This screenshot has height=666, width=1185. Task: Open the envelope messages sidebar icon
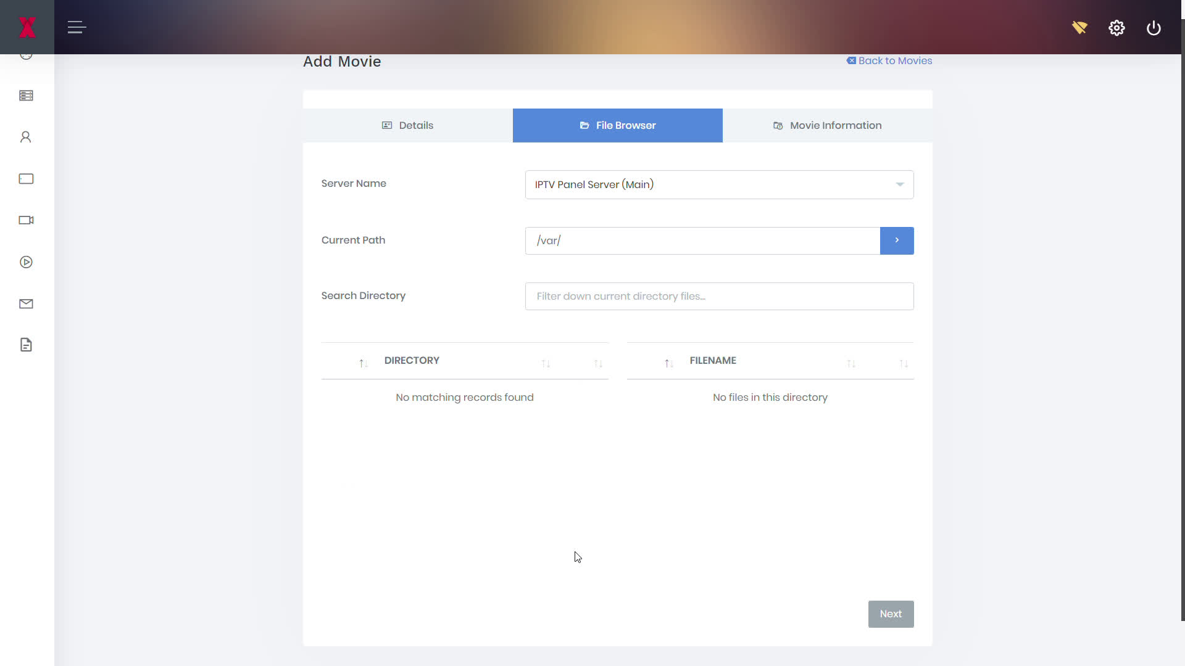(26, 303)
